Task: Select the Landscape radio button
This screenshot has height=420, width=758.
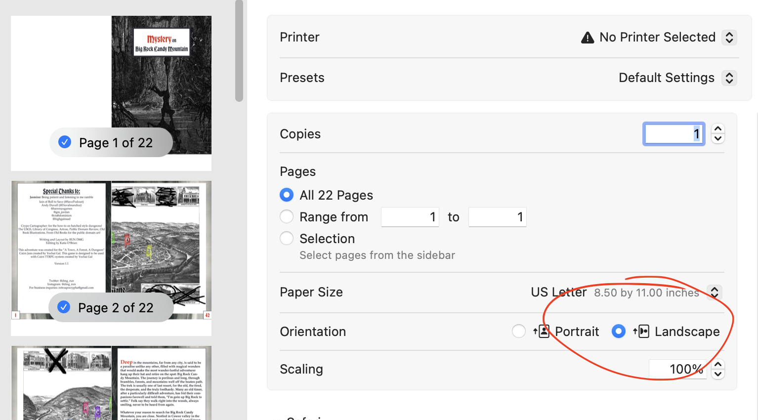Action: tap(619, 331)
